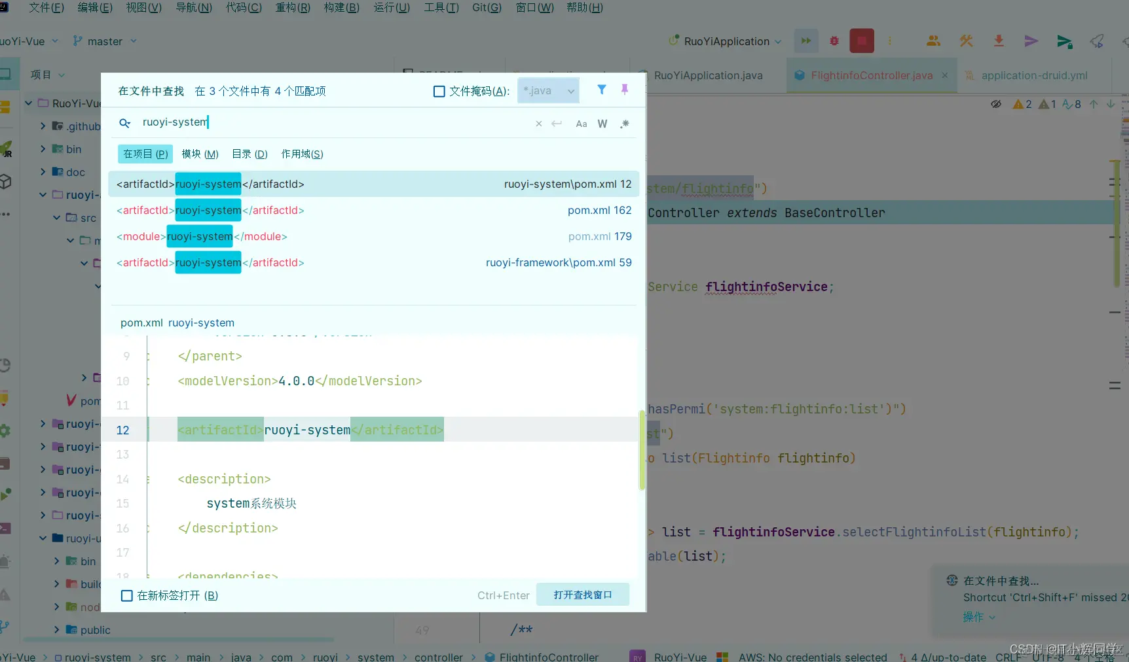
Task: Select the Scope tab in search dialog
Action: (302, 154)
